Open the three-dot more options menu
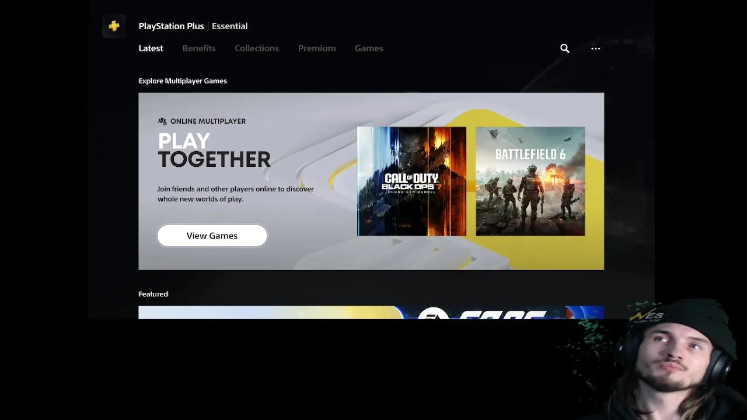Screen dimensions: 747x420 coord(595,48)
